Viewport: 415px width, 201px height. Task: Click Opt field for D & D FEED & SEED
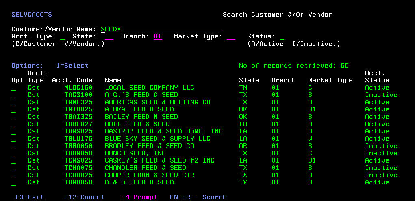14,183
